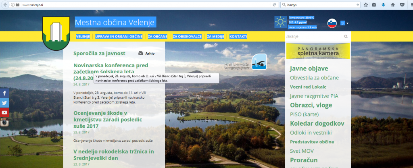Open the ZA OBČANE menu
This screenshot has width=413, height=168.
click(158, 37)
